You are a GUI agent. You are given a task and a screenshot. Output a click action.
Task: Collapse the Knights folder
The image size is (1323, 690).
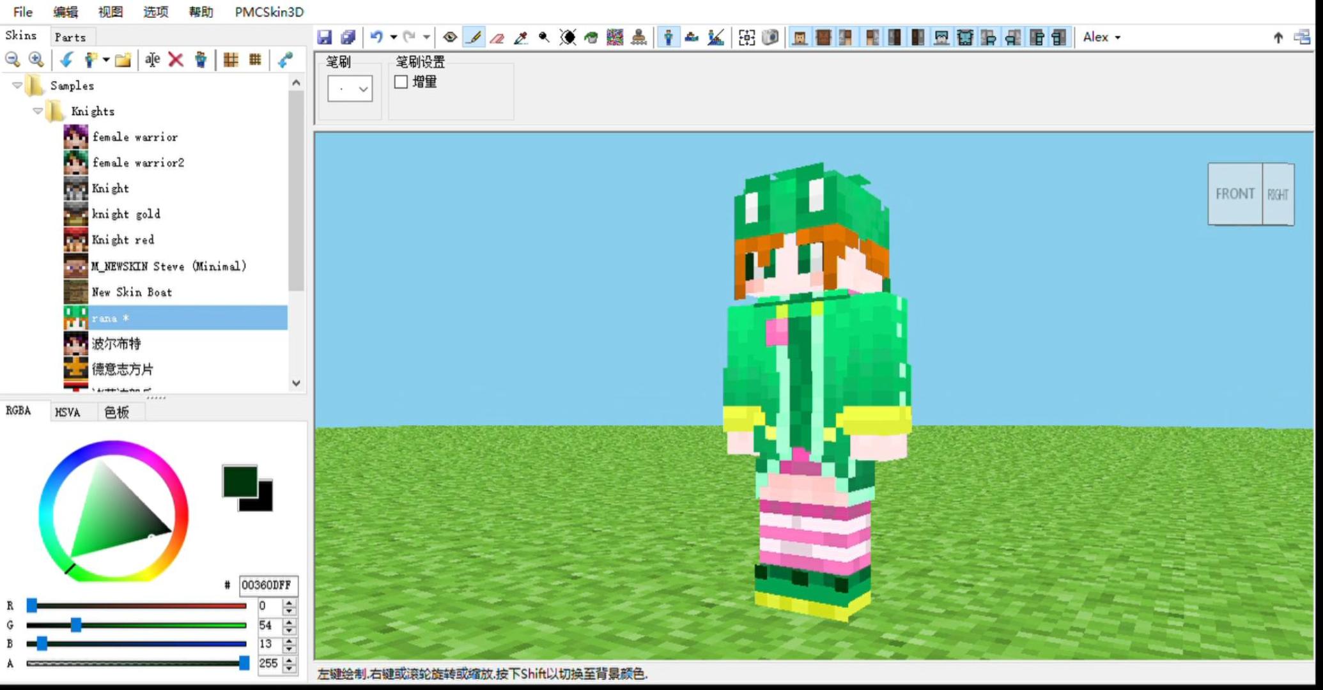pos(38,111)
